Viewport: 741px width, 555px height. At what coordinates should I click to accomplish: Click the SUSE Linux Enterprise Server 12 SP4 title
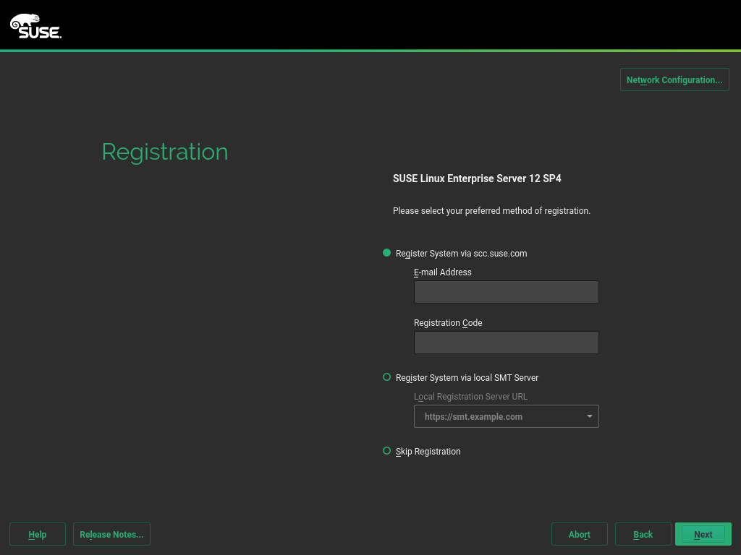tap(476, 178)
